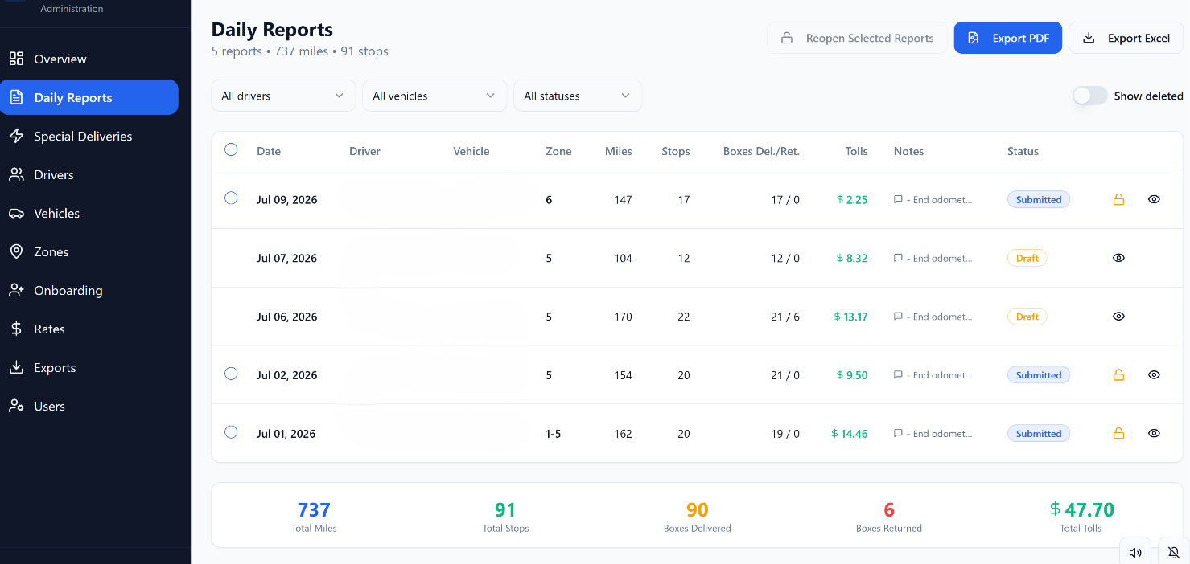Select Daily Reports in the sidebar
1190x564 pixels.
click(x=89, y=98)
